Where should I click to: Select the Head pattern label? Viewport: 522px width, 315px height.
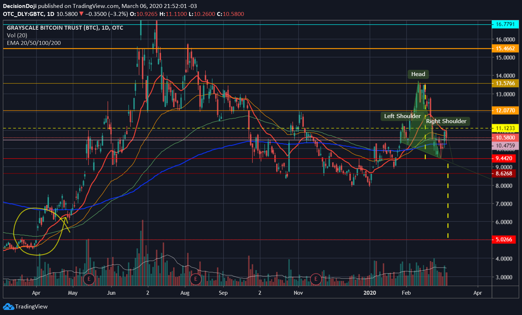418,74
